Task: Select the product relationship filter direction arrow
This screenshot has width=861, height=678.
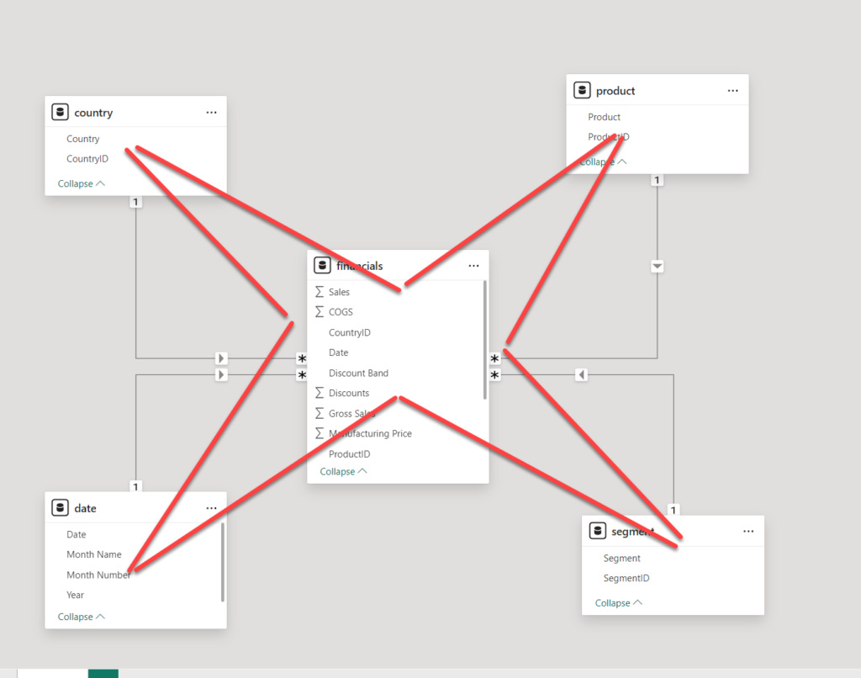Action: click(x=658, y=267)
